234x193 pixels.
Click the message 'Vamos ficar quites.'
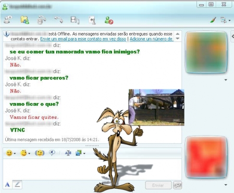tap(34, 117)
